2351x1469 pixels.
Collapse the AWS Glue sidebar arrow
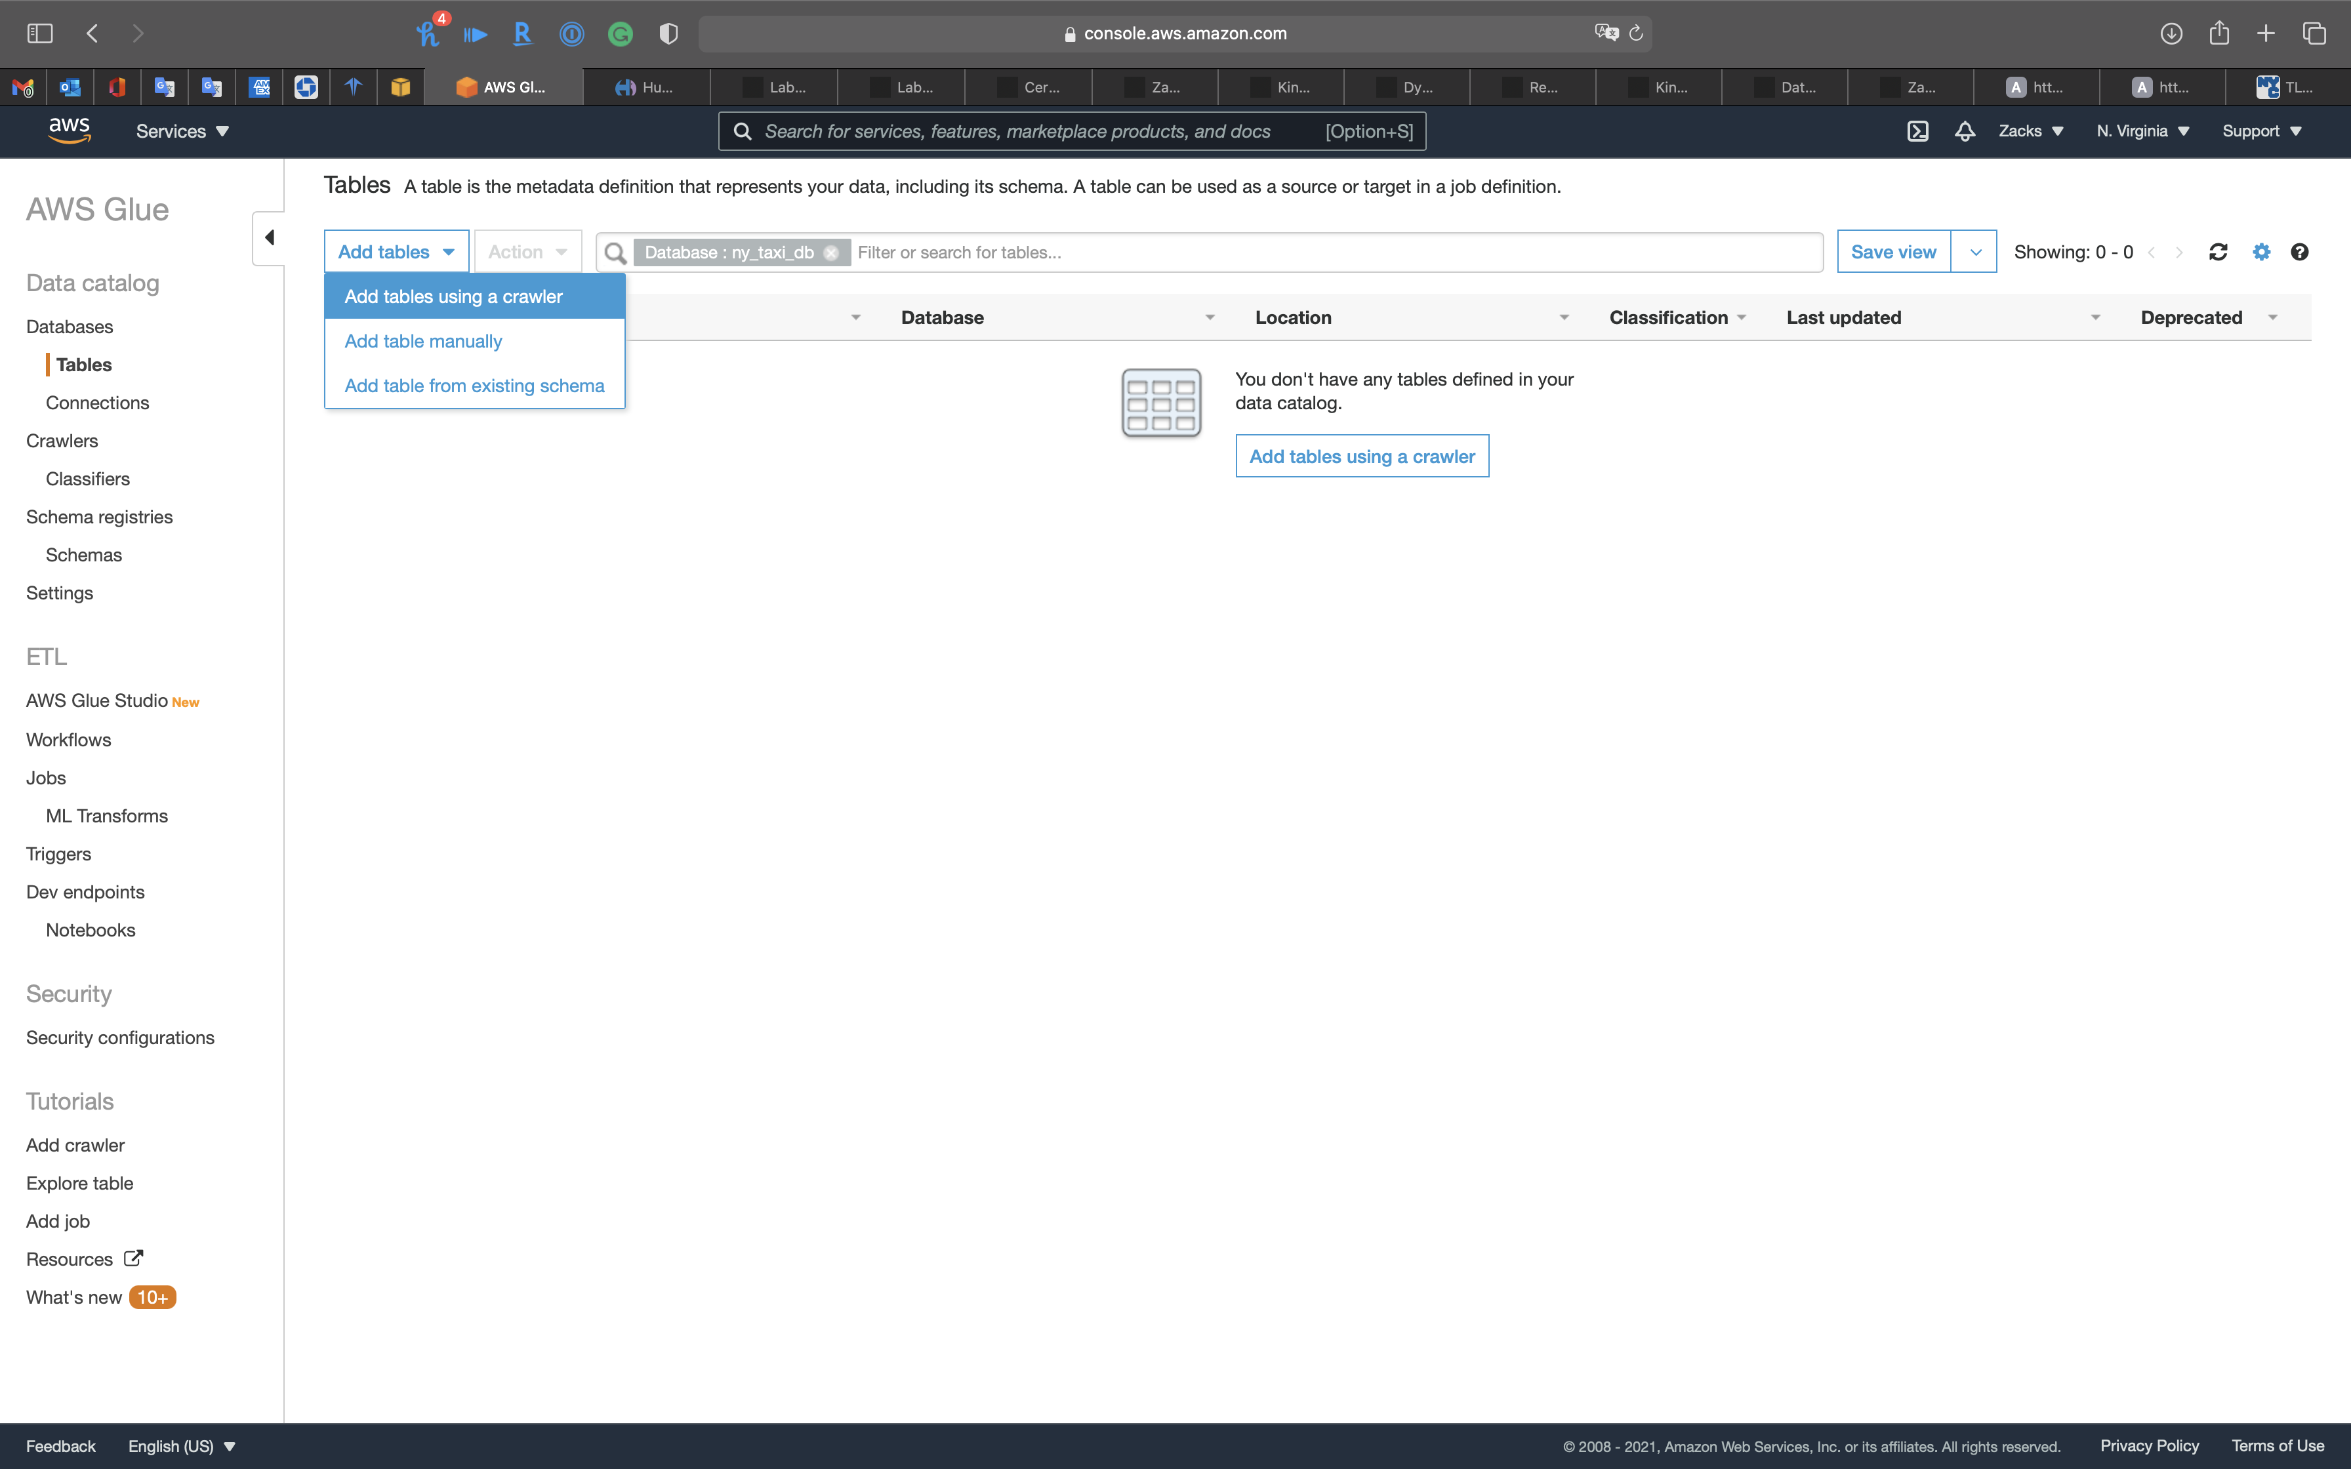coord(269,238)
